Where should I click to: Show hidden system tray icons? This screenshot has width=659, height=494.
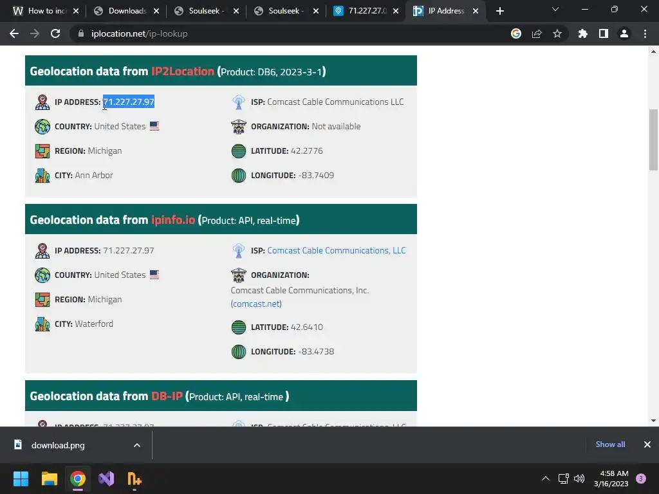(546, 479)
